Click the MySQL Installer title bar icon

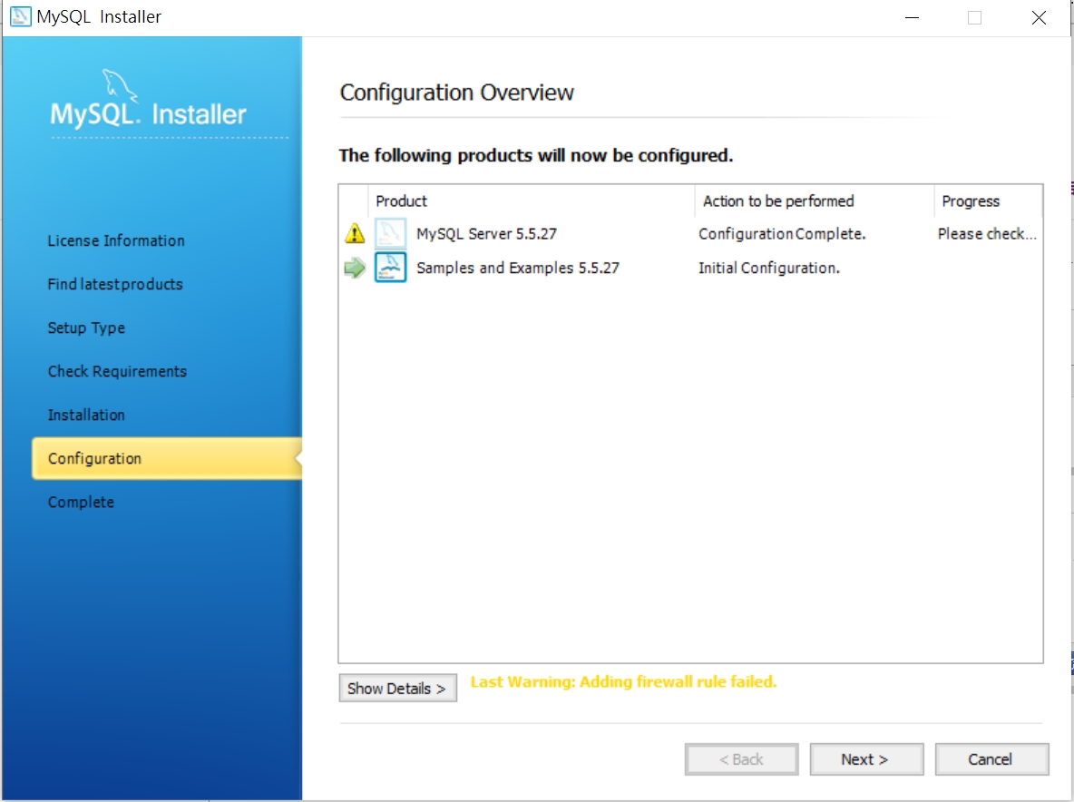point(21,16)
